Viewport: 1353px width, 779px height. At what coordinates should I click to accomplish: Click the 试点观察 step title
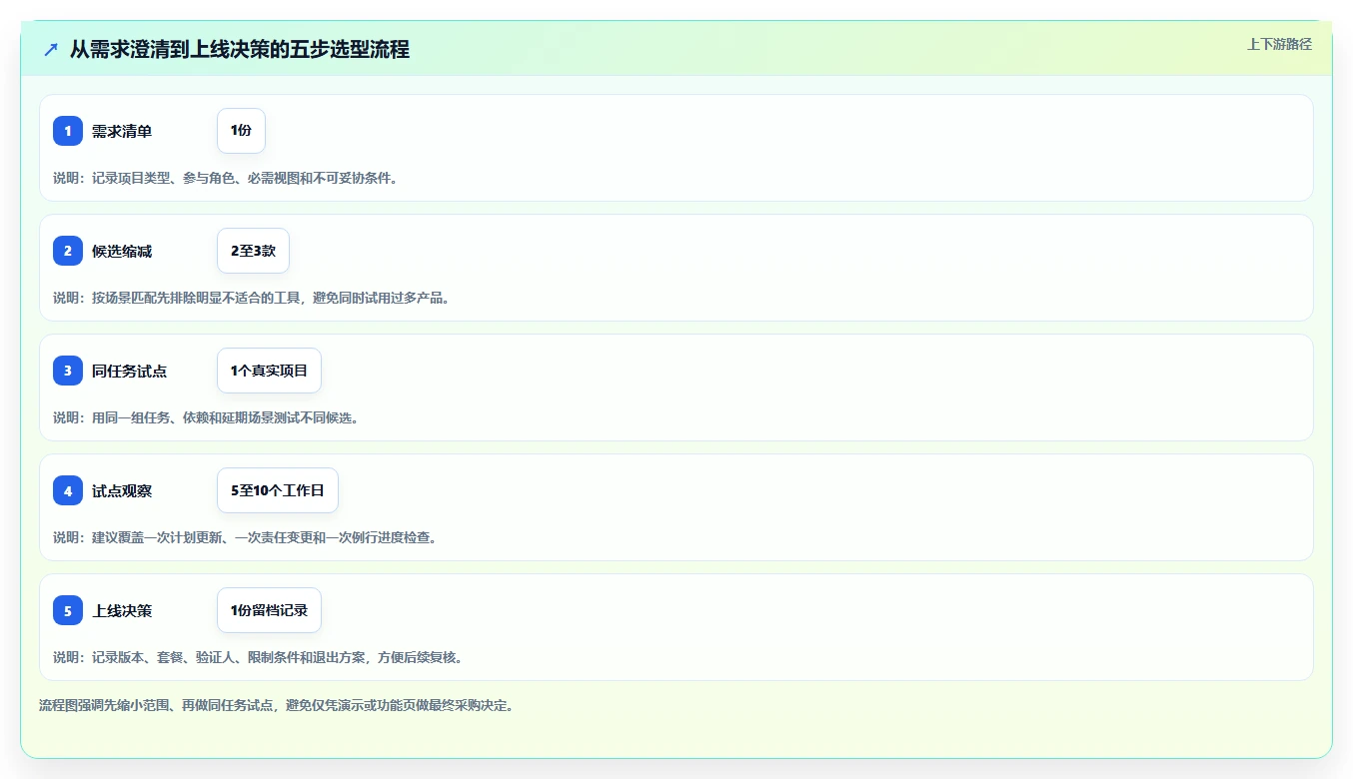[x=122, y=490]
